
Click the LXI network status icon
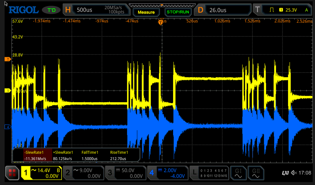(285, 173)
